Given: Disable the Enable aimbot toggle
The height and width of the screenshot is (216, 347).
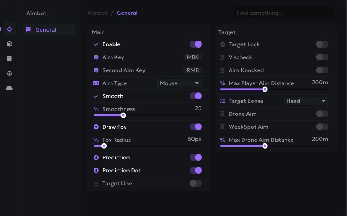Looking at the screenshot, I should pos(195,44).
